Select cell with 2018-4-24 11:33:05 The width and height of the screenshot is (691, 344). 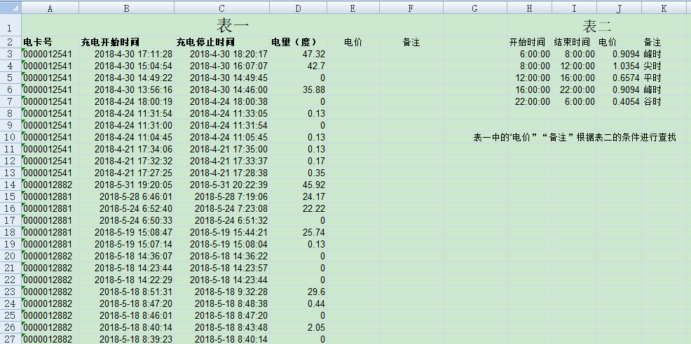point(221,113)
